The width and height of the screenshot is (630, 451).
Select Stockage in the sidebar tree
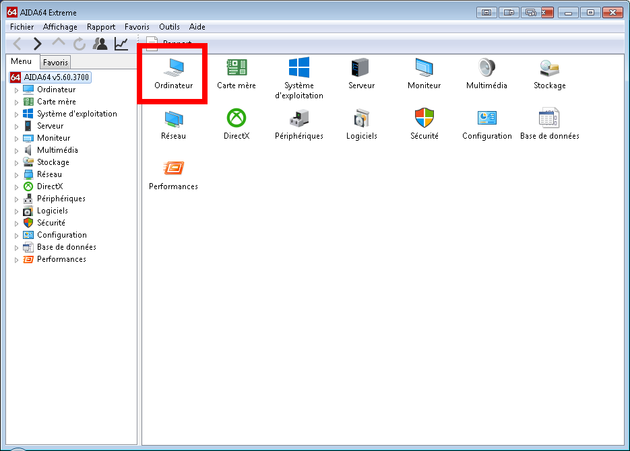(x=53, y=162)
